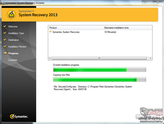Click arrow icon beside Symantec System Recovery row
164x124 pixels.
point(50,32)
